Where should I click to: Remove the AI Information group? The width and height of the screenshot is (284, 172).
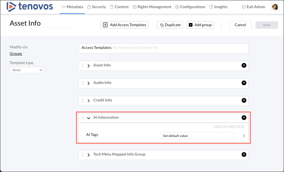click(x=244, y=118)
